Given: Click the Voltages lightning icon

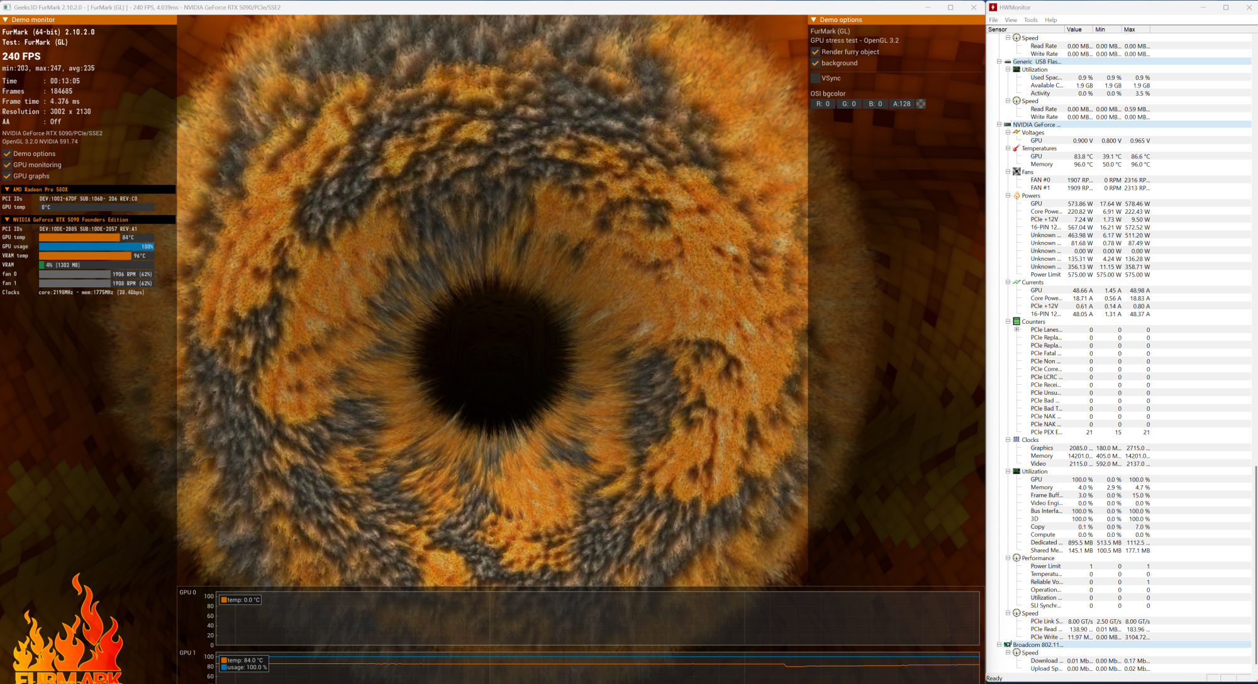Looking at the screenshot, I should tap(1016, 133).
